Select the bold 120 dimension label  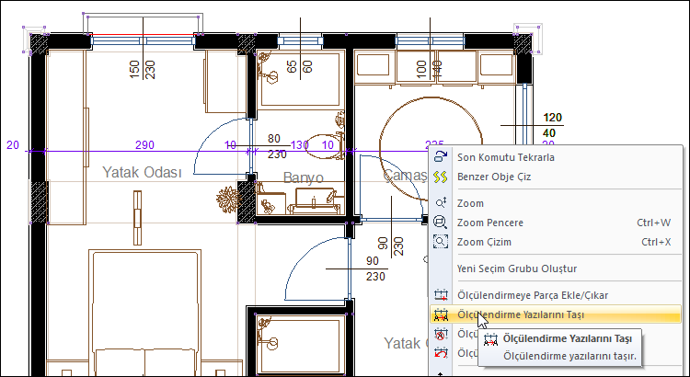tap(552, 118)
